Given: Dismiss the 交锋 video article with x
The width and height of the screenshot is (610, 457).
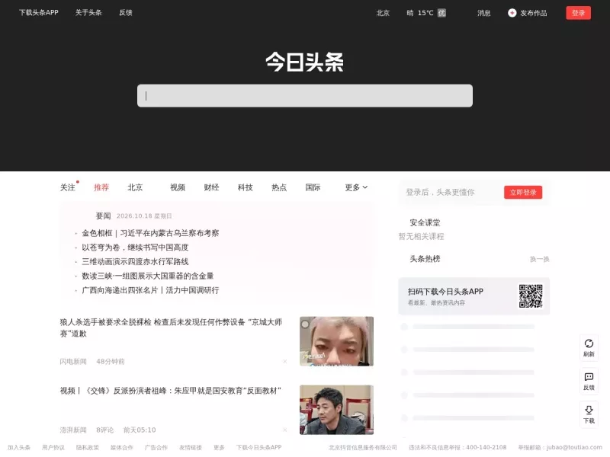Looking at the screenshot, I should tap(284, 430).
